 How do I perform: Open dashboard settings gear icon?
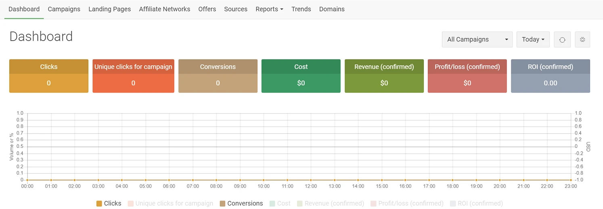click(x=582, y=39)
